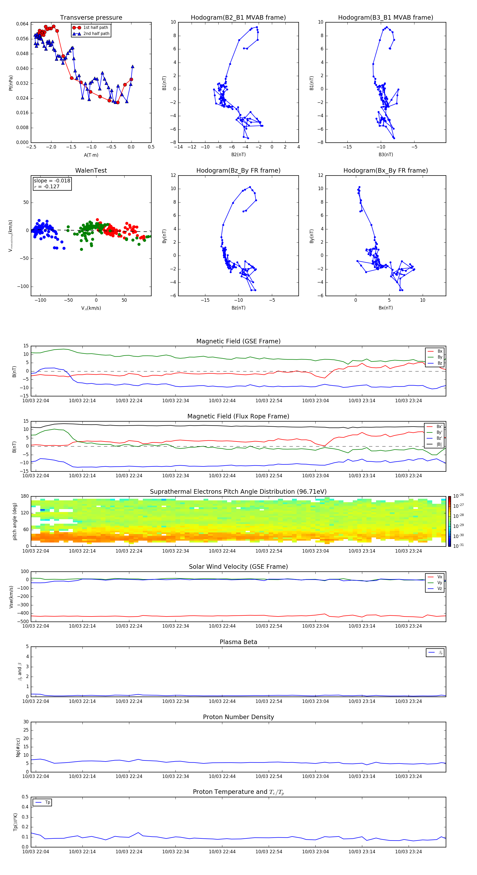Click the 'B2(nT)' x-axis label
The width and height of the screenshot is (477, 875).
click(x=238, y=155)
